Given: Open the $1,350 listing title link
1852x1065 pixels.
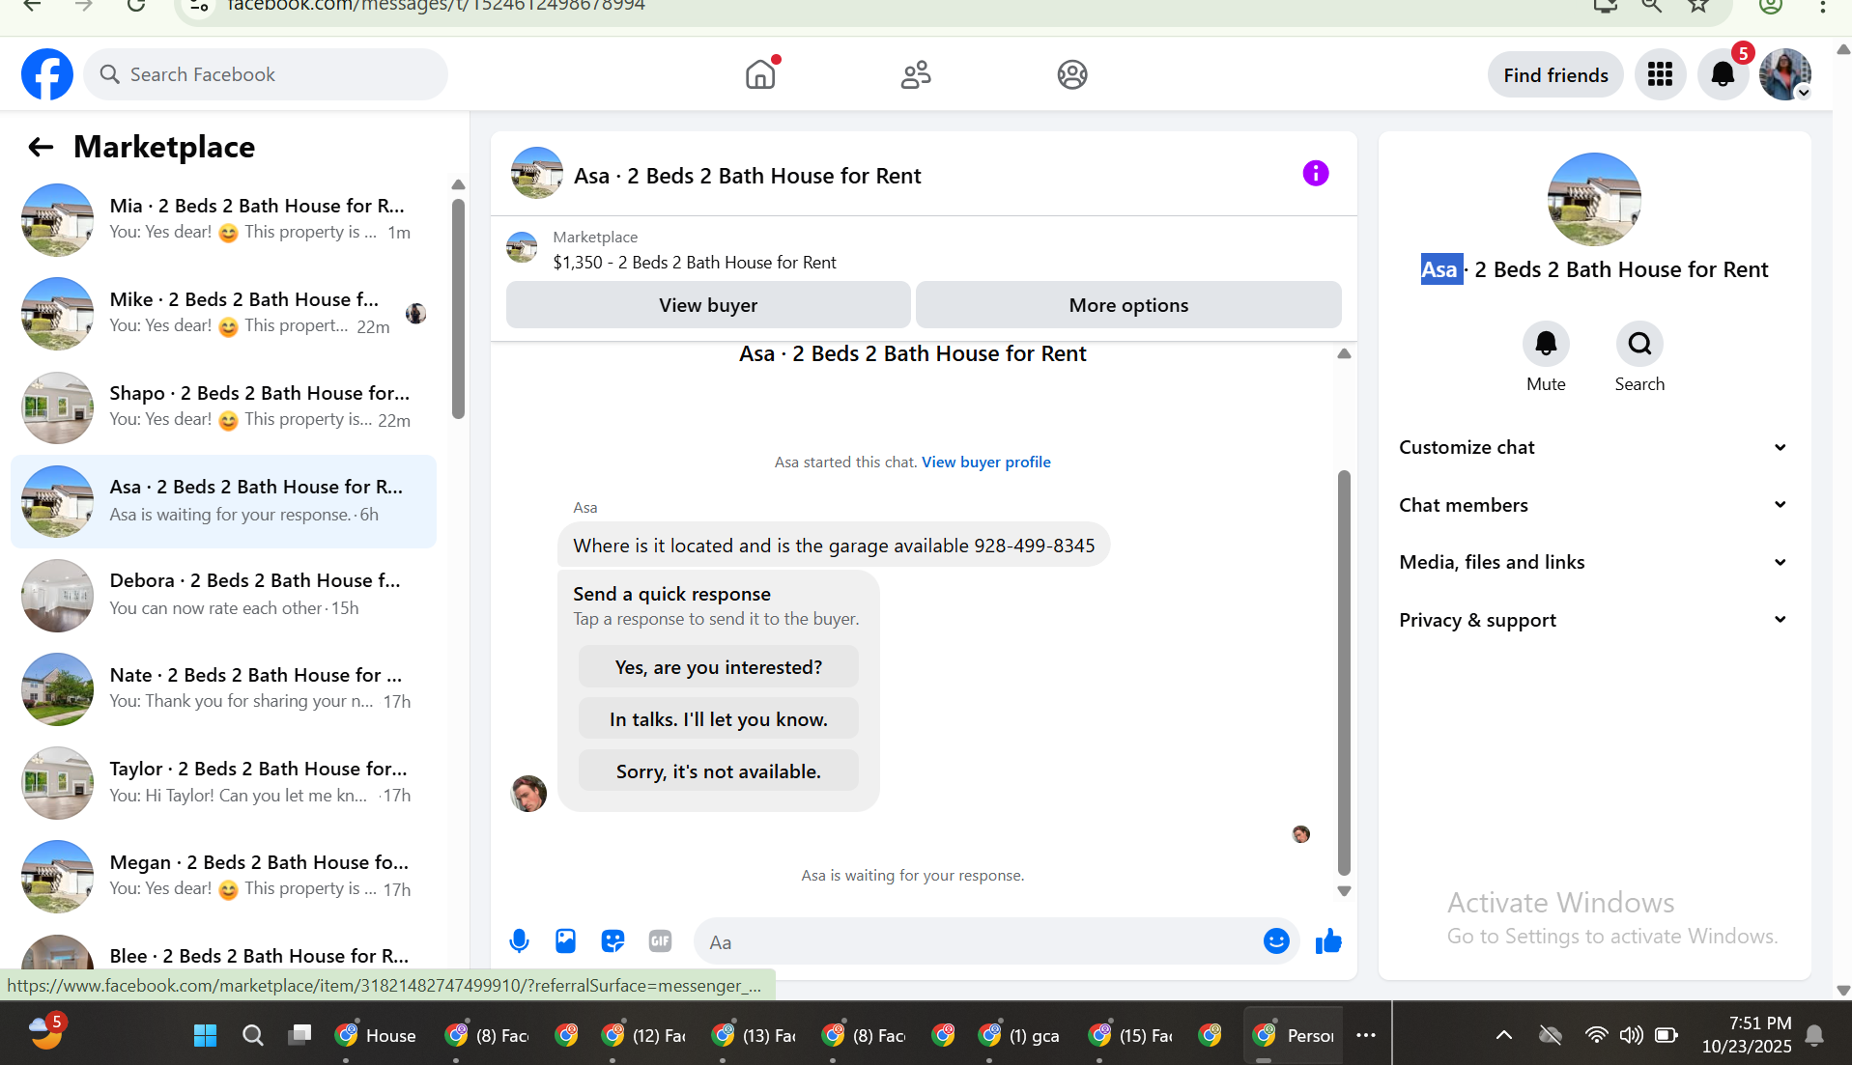Looking at the screenshot, I should 695,262.
